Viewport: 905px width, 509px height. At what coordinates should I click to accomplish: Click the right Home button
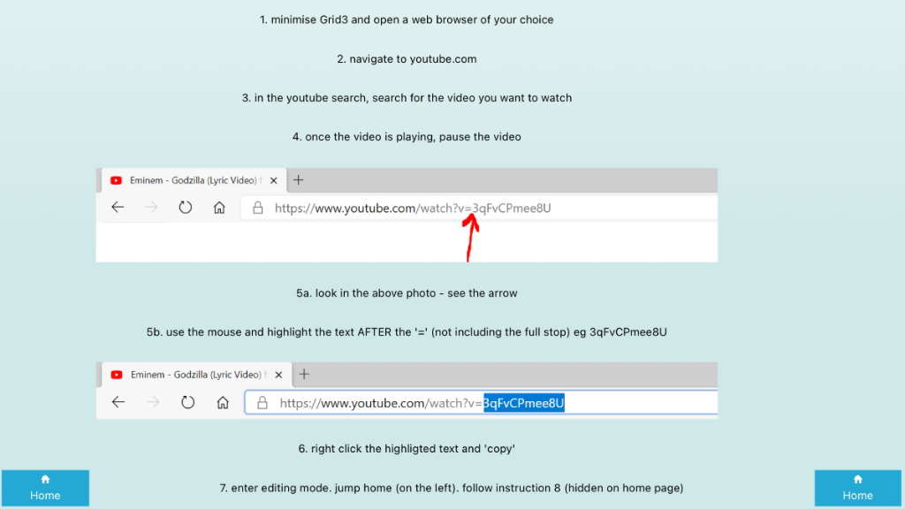[x=857, y=489]
